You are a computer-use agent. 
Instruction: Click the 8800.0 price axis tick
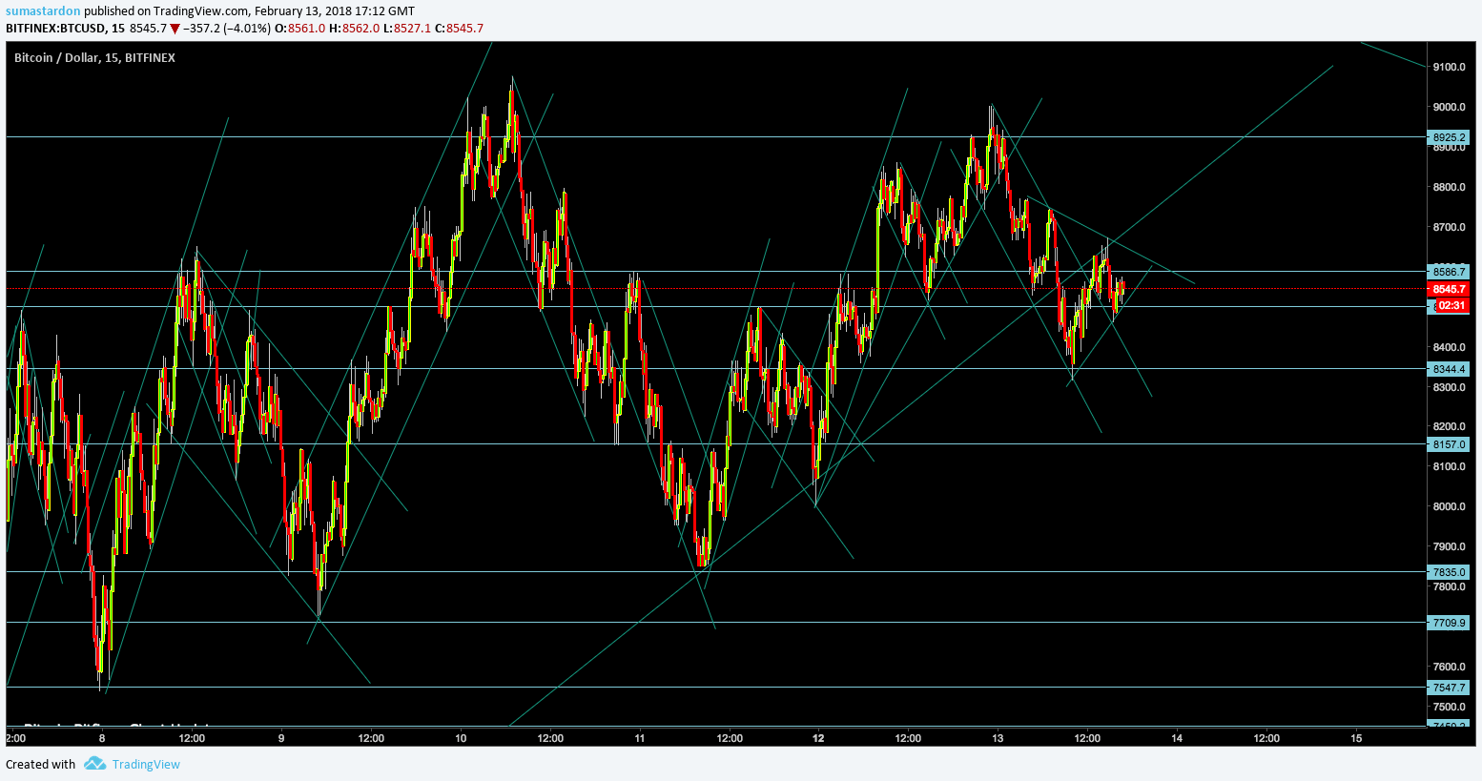(1449, 187)
